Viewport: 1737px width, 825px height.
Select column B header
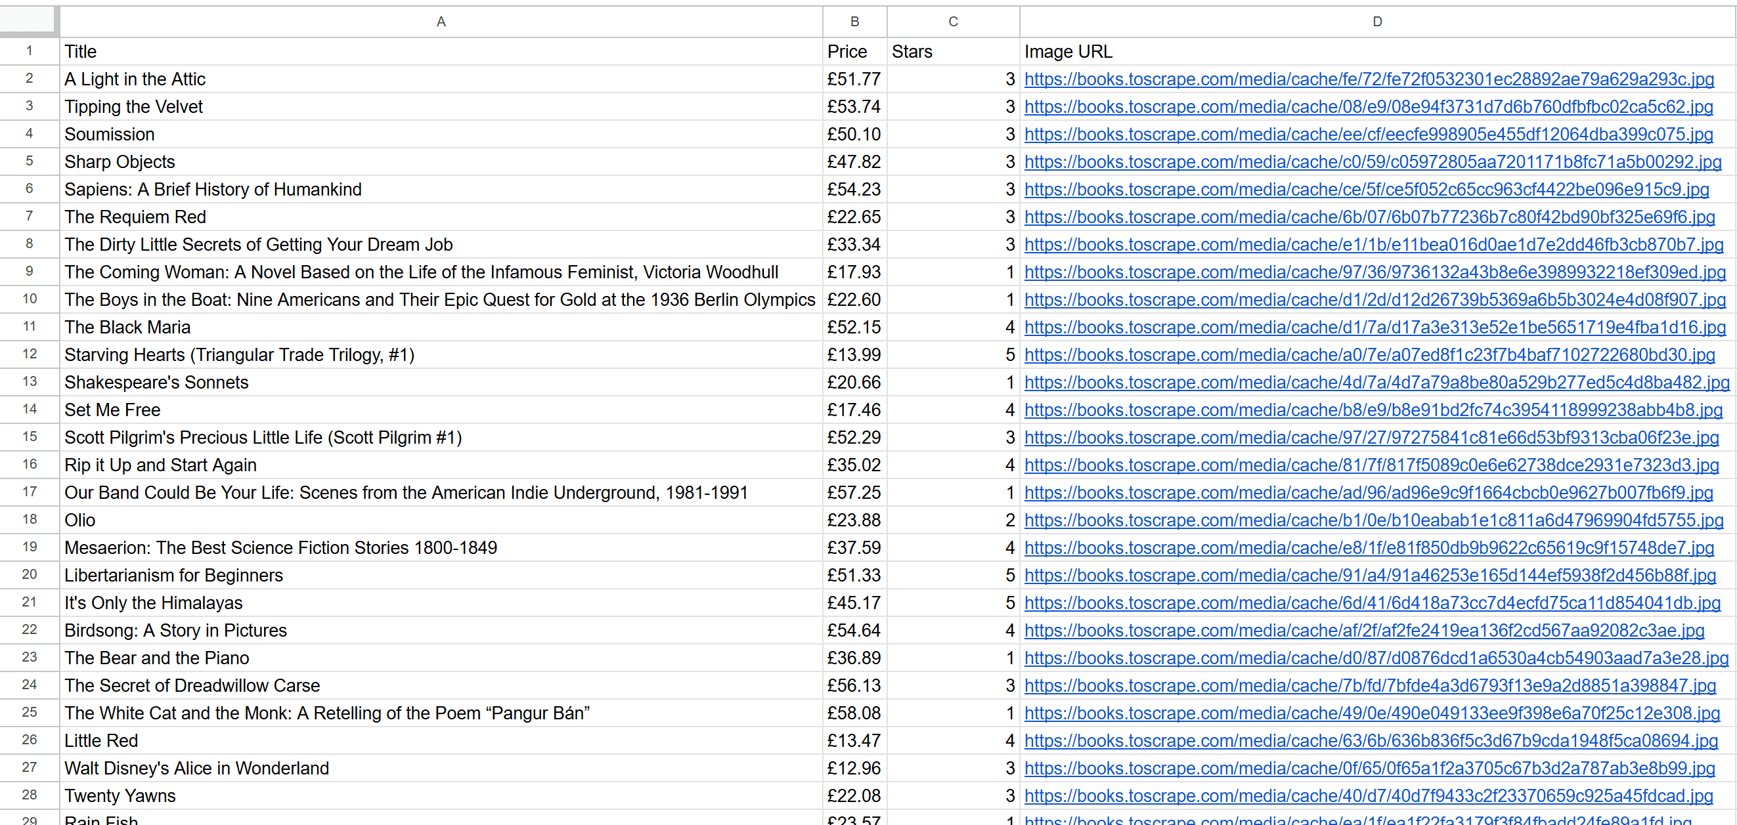click(x=854, y=22)
